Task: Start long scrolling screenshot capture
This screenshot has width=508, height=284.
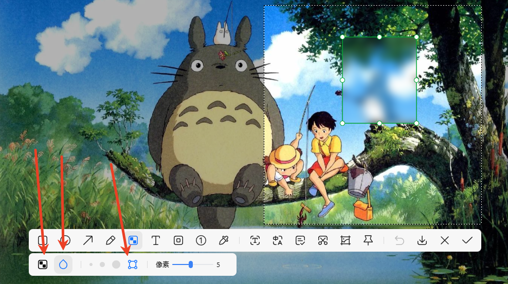Action: pyautogui.click(x=346, y=240)
